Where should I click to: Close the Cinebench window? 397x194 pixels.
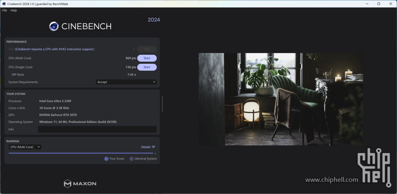(x=391, y=4)
